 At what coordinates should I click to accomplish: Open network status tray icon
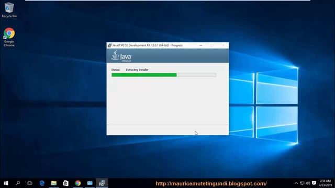click(x=302, y=183)
